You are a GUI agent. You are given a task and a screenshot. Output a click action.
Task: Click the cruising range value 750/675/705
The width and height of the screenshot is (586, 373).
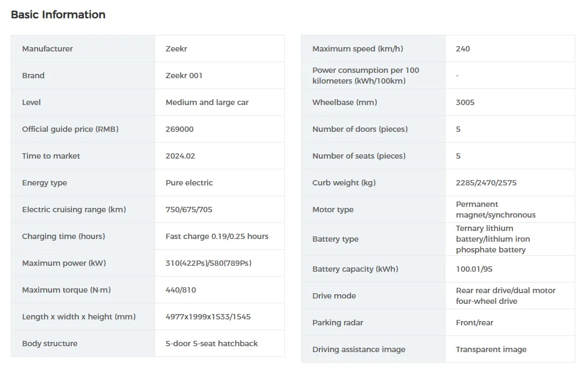coord(189,210)
